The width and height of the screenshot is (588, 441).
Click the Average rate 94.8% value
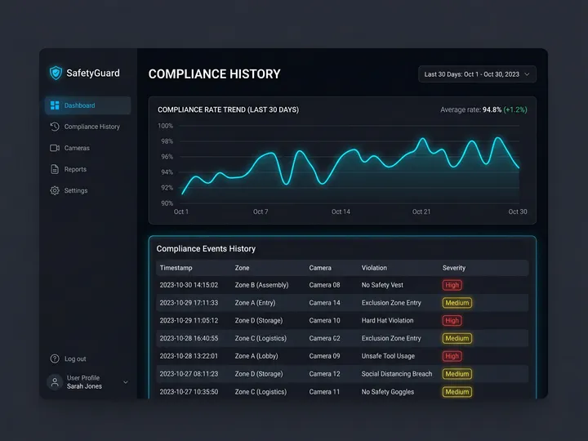pos(492,110)
